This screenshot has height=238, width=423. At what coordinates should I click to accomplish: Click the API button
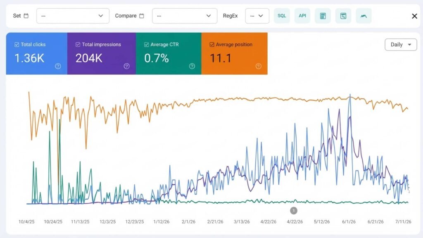coord(302,16)
